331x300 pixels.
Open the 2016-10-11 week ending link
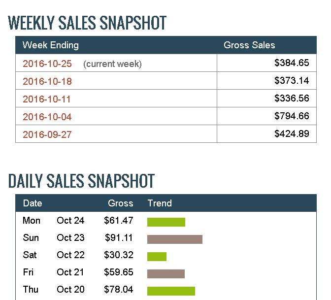(47, 99)
